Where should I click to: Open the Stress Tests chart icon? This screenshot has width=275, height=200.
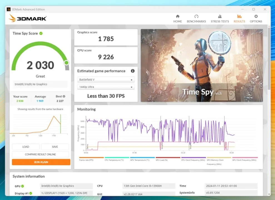tap(220, 16)
